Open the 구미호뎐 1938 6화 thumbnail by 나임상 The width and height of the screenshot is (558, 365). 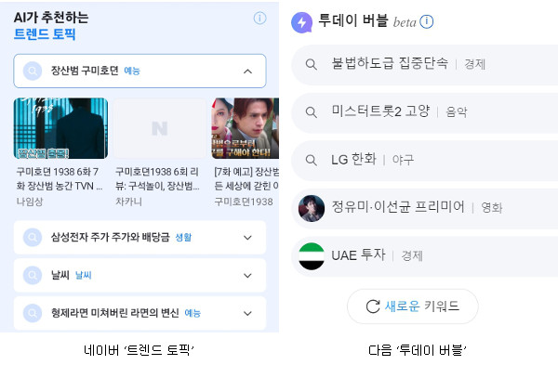coord(60,128)
